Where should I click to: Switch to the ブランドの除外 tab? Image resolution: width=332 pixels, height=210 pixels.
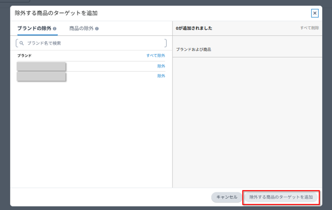pos(34,29)
